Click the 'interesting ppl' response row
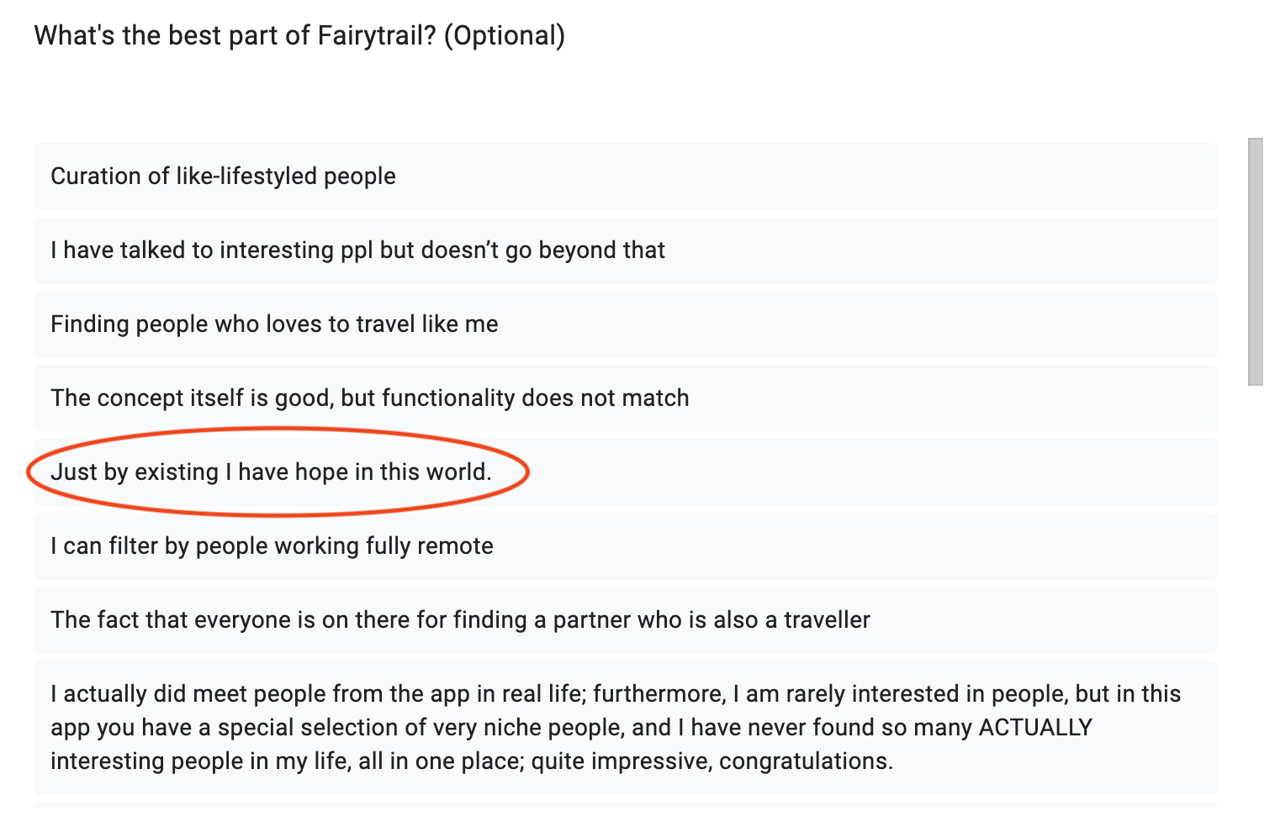The image size is (1275, 827). [625, 250]
